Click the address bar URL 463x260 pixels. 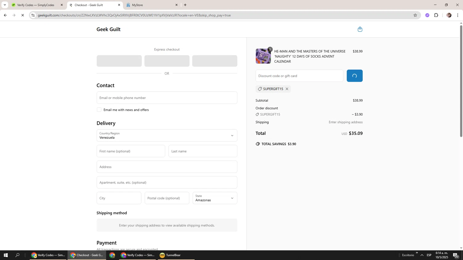[x=134, y=15]
